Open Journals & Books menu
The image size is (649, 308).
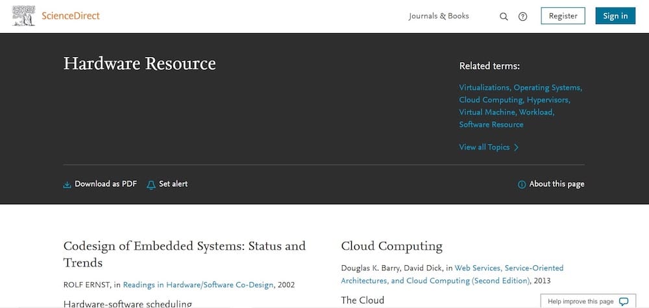coord(439,16)
